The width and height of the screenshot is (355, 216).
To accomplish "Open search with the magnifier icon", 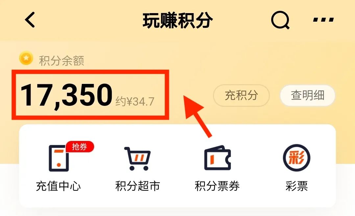I will coord(280,20).
